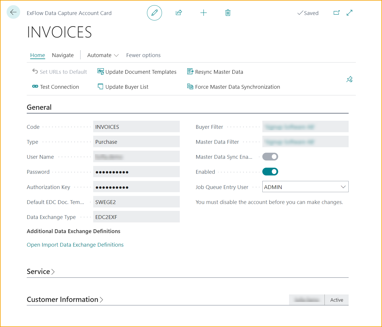Viewport: 382px width, 327px height.
Task: Open the Job Queue Entry User dropdown
Action: click(x=343, y=187)
